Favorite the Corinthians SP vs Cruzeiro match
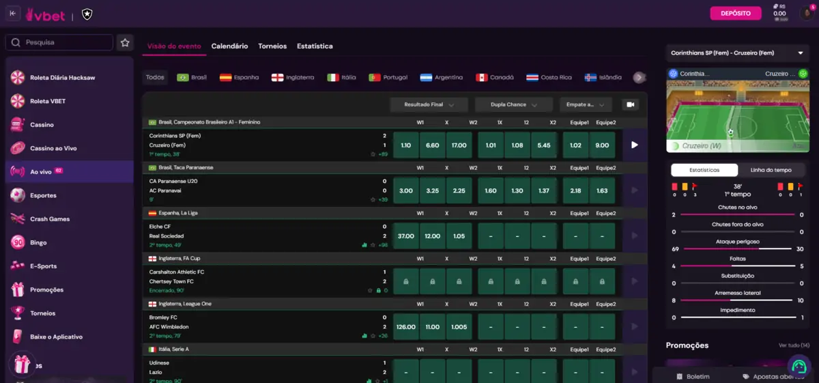The image size is (819, 383). [373, 154]
